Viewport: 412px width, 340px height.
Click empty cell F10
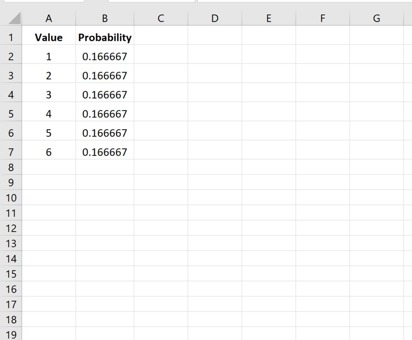[322, 197]
